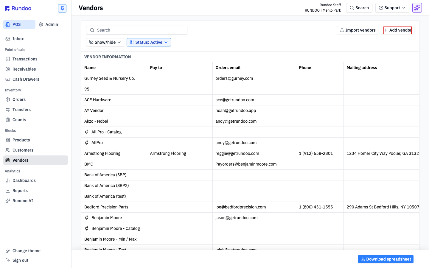Click the BMC vendor name

(x=89, y=164)
